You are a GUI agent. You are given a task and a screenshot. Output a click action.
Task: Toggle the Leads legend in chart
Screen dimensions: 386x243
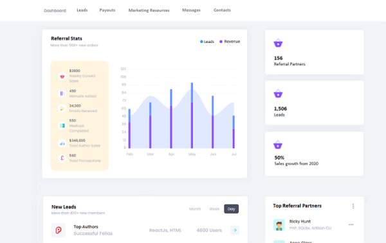pyautogui.click(x=207, y=42)
